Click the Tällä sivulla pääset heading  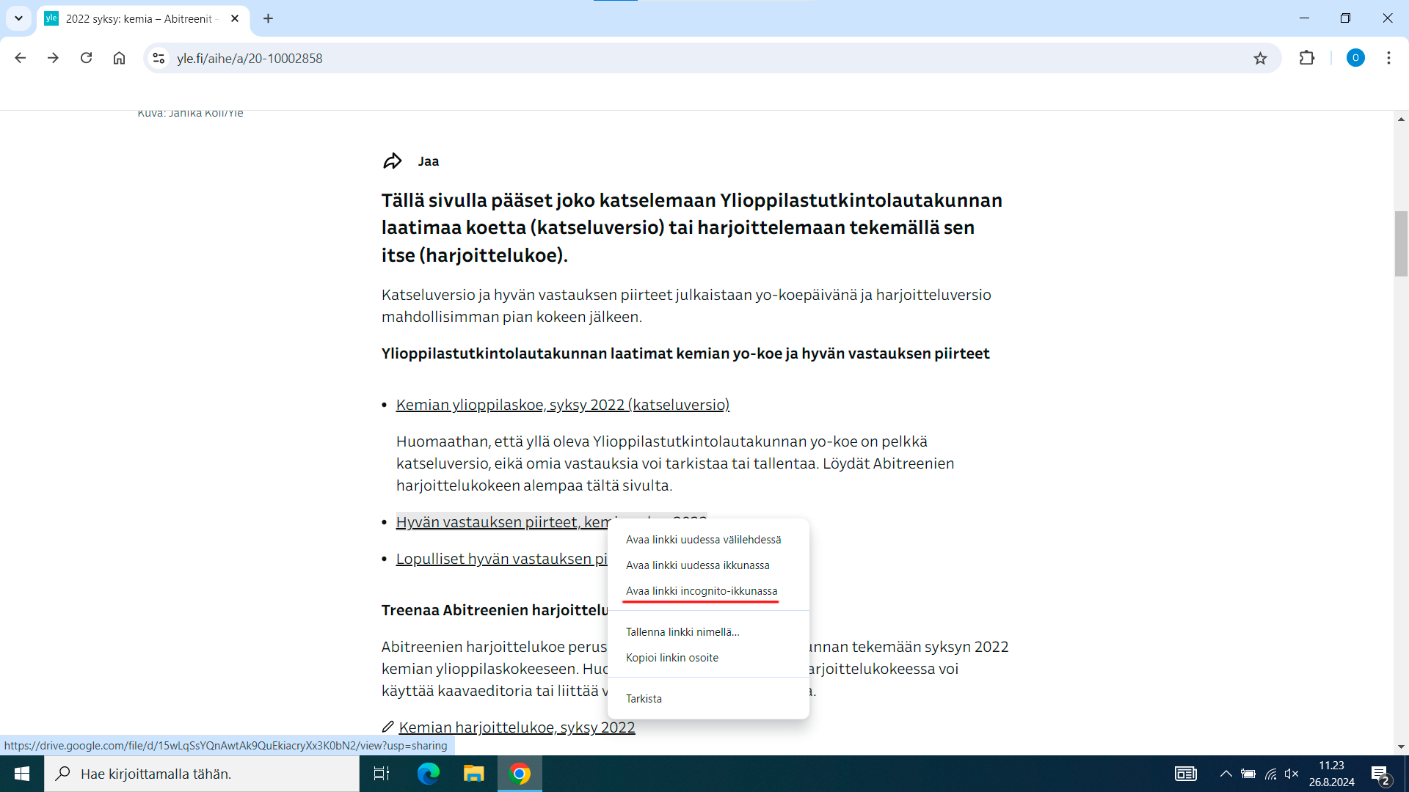692,227
